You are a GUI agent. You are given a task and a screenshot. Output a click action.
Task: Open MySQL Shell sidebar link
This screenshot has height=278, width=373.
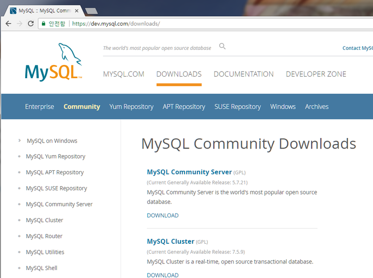point(42,268)
